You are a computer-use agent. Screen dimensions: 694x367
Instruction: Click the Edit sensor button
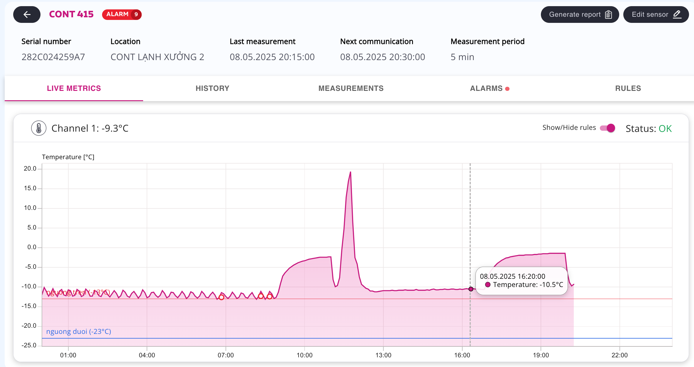click(x=656, y=14)
